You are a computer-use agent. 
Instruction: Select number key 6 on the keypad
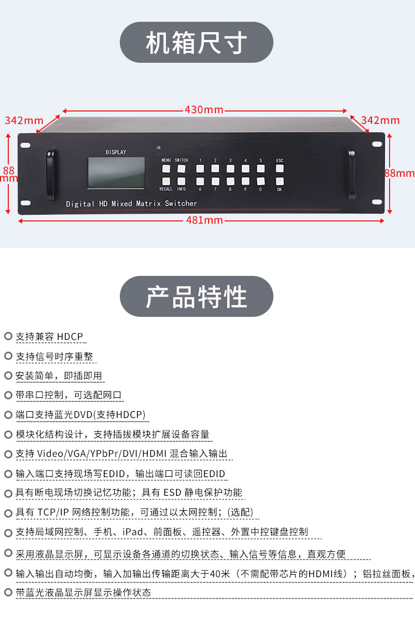[x=200, y=181]
